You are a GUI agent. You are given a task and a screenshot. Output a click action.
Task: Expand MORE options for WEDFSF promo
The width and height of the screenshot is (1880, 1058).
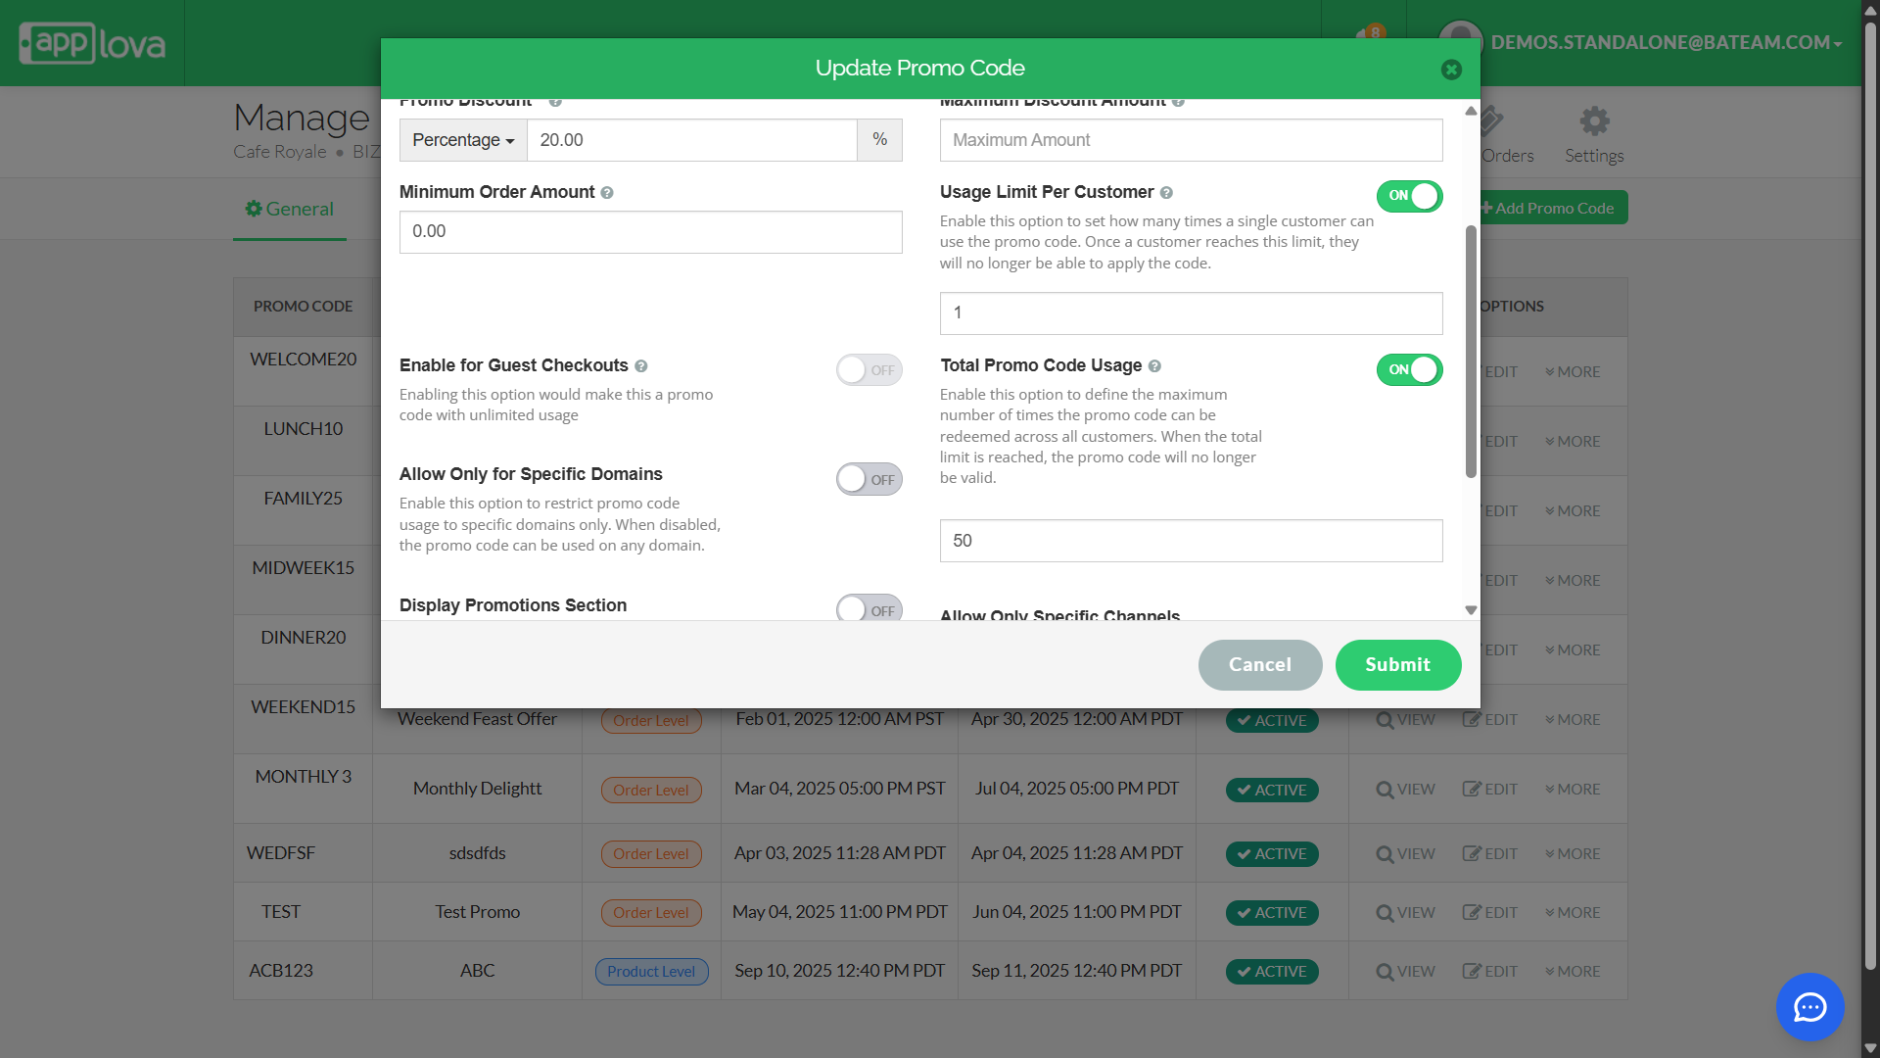[1573, 854]
